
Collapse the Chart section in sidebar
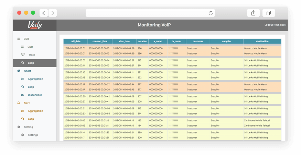pos(28,71)
